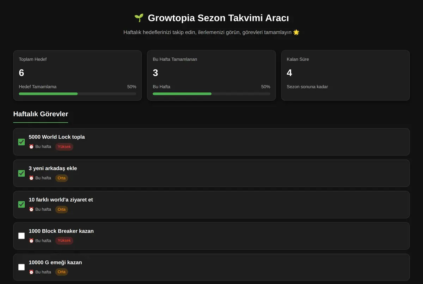Click the 1000 Block Breaker kazan title
This screenshot has height=284, width=423.
tap(61, 231)
